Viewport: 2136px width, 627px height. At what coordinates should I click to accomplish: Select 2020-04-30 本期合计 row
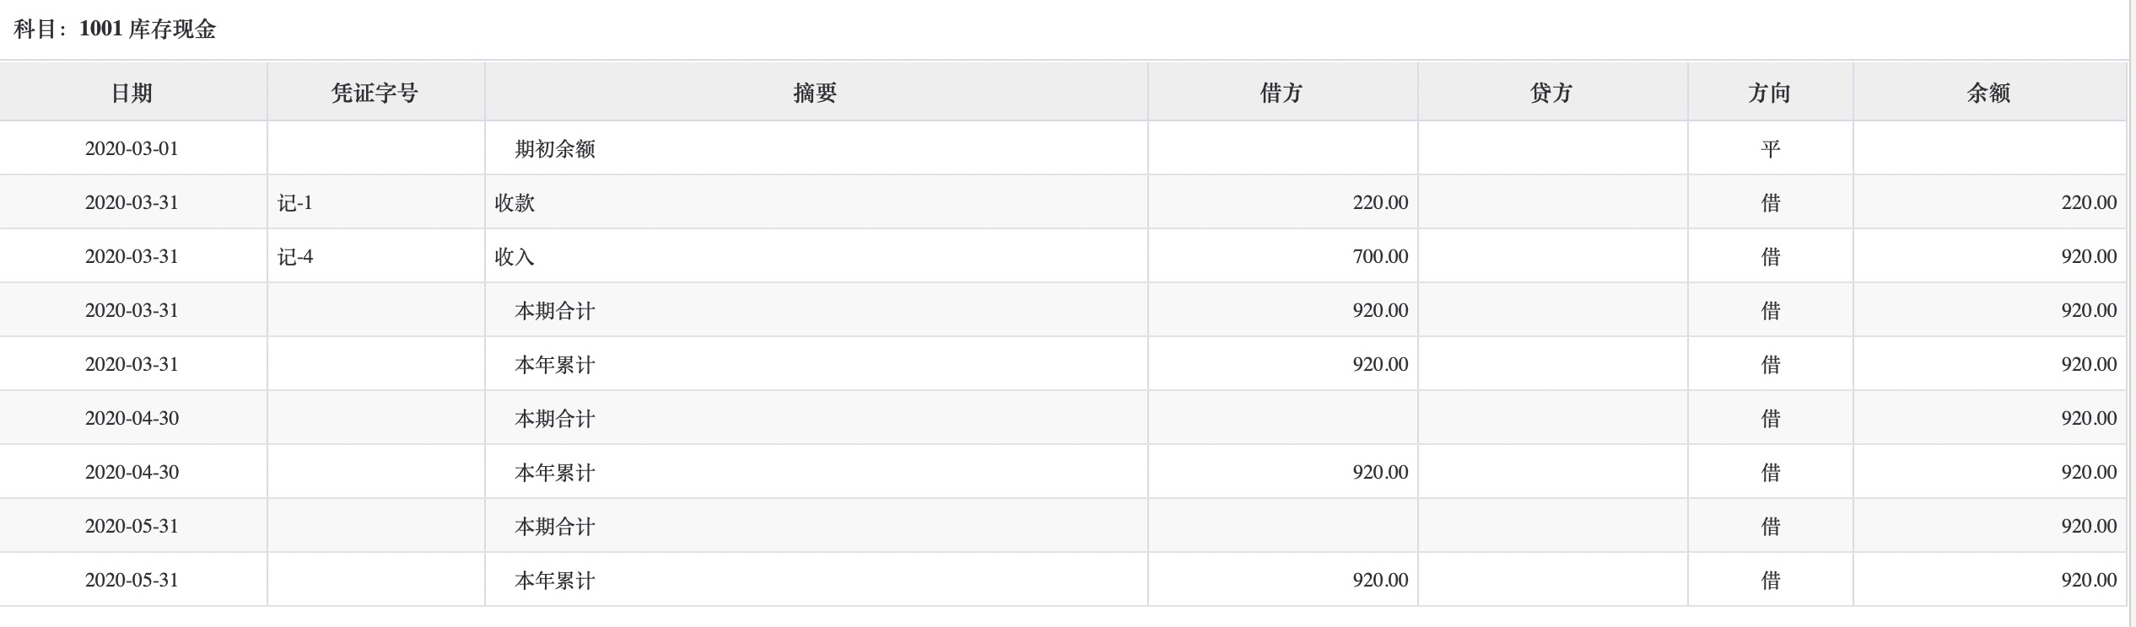1063,418
